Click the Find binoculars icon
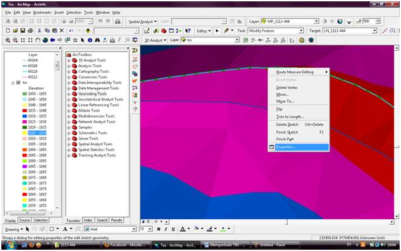Image resolution: width=401 pixels, height=251 pixels. coord(97,40)
